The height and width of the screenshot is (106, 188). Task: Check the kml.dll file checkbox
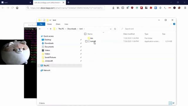[86, 41]
